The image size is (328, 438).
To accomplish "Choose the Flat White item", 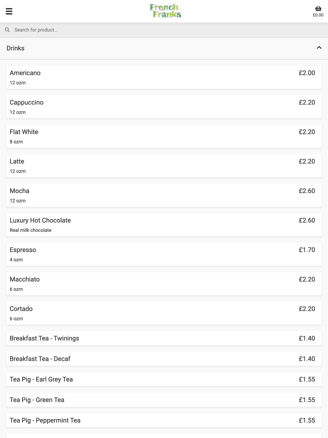I will point(164,137).
